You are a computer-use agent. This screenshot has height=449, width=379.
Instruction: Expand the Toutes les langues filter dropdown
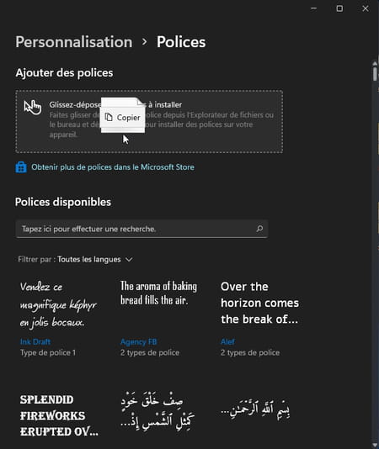(x=95, y=260)
